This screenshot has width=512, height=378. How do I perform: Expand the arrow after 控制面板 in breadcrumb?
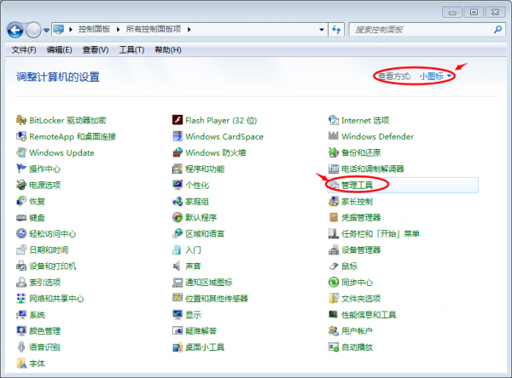119,30
